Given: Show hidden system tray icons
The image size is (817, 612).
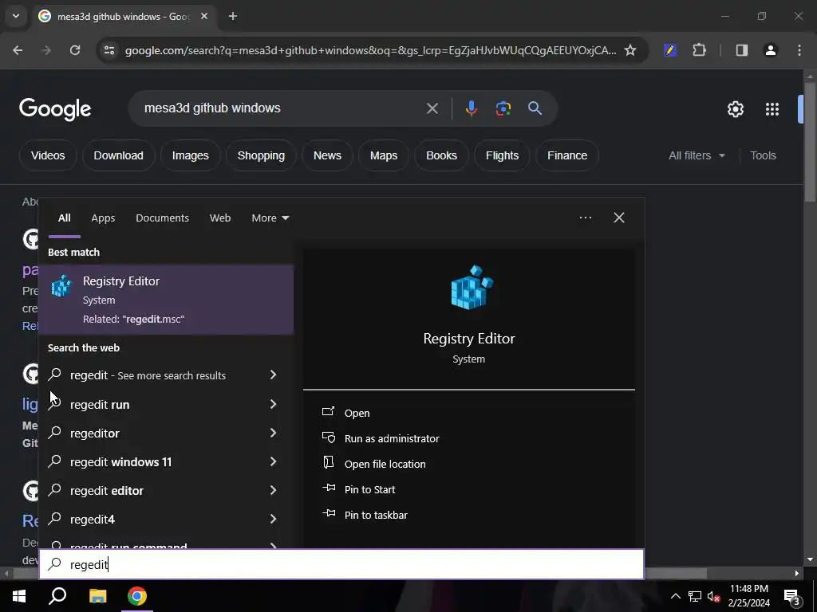Looking at the screenshot, I should tap(675, 596).
